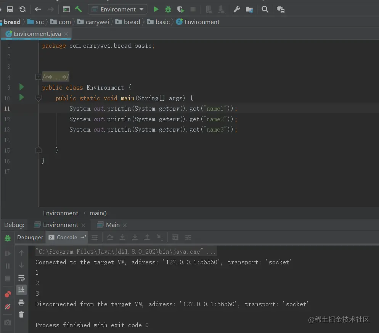Click the pin arrow next to Console
The width and height of the screenshot is (379, 333).
tap(84, 237)
